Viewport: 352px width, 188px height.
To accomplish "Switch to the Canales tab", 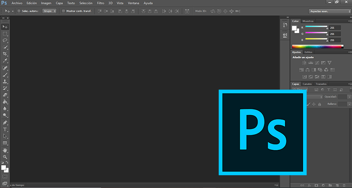I will [x=307, y=84].
